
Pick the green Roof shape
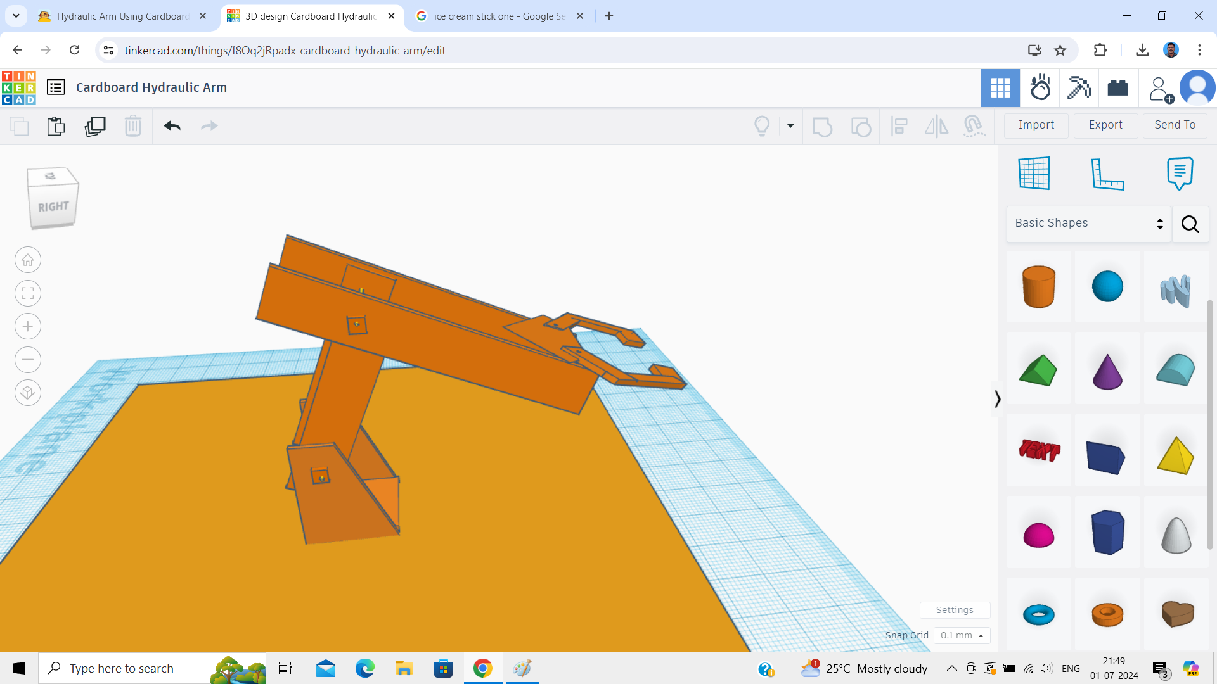tap(1039, 369)
